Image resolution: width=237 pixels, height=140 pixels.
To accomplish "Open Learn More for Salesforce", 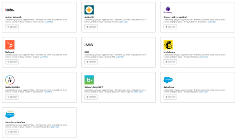I will [204, 92].
